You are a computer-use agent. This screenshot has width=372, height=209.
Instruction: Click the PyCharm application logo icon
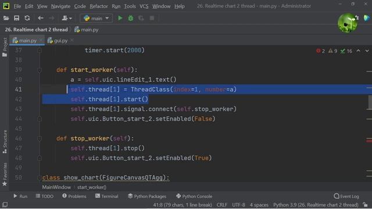6,6
